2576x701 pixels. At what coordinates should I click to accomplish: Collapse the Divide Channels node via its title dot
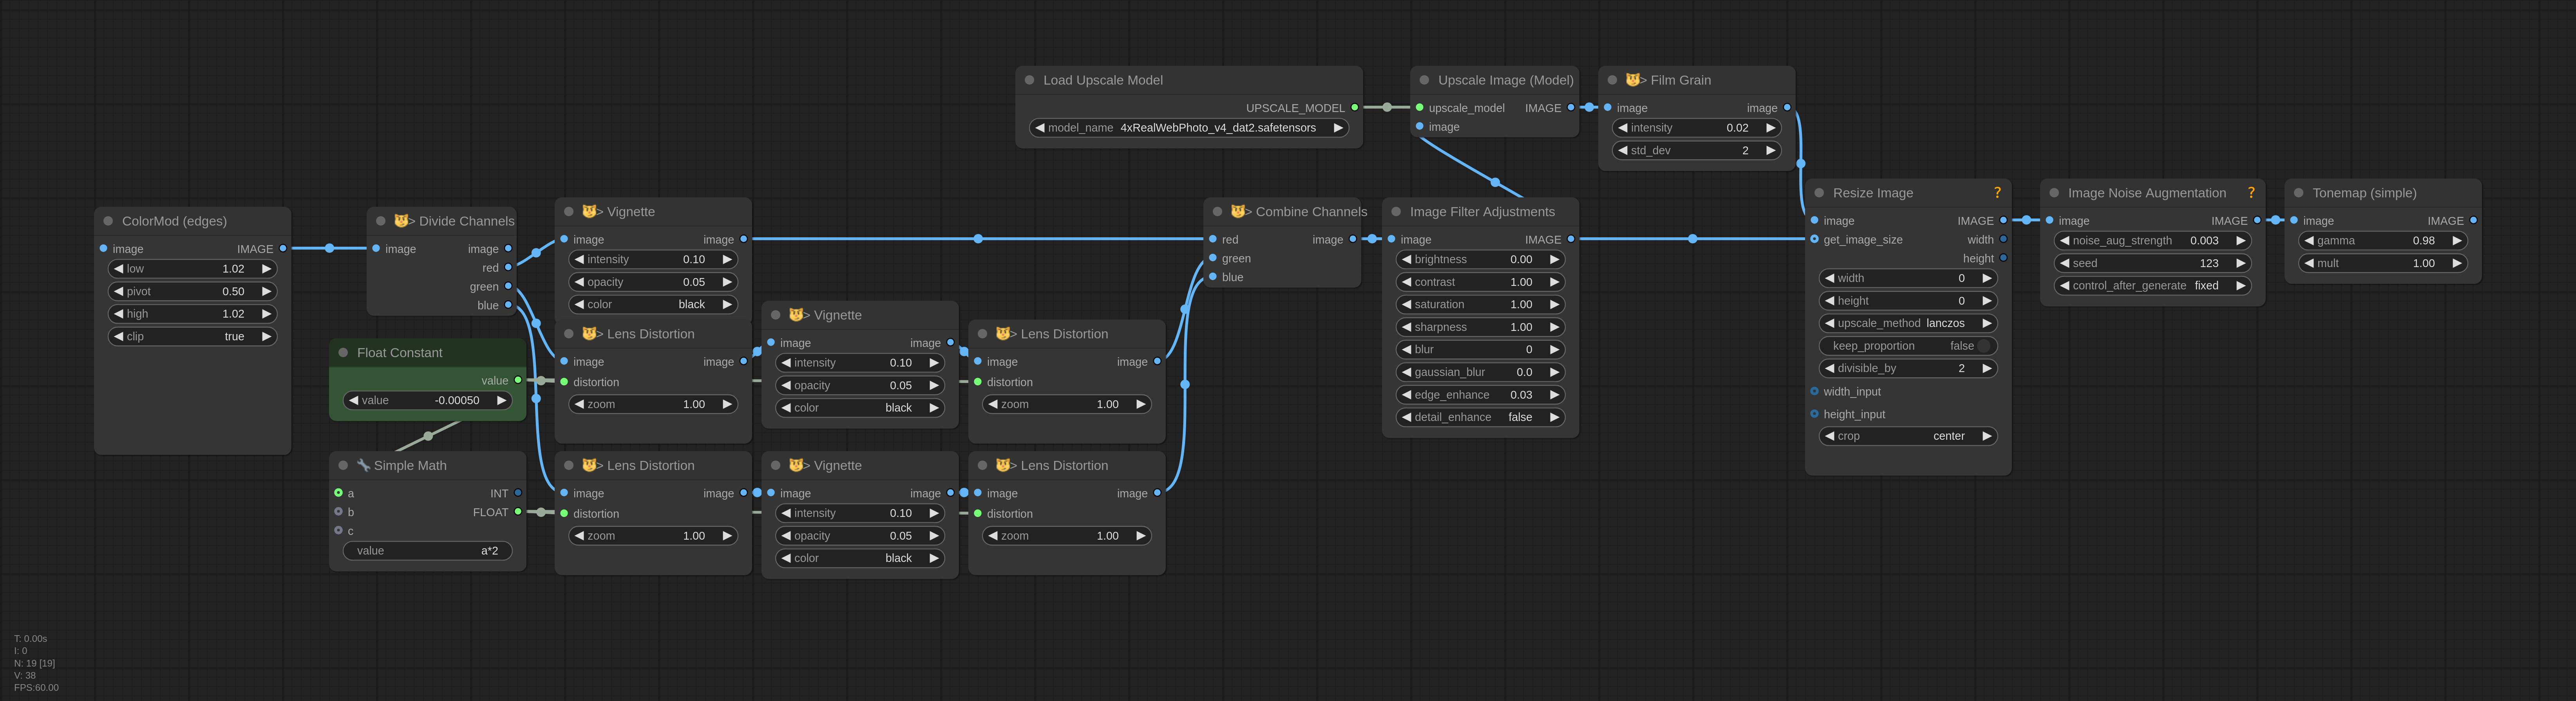coord(381,221)
